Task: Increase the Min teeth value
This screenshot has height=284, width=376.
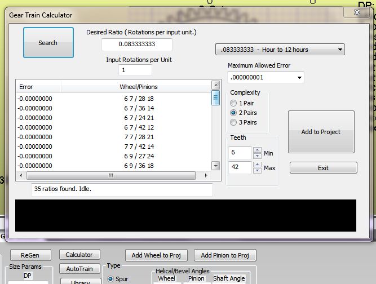Action: [257, 150]
